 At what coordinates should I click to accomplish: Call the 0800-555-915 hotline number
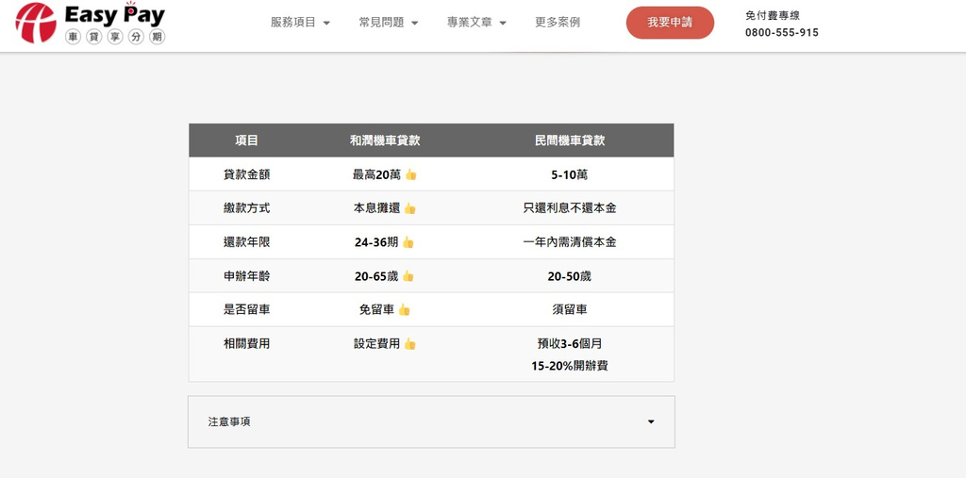[781, 32]
